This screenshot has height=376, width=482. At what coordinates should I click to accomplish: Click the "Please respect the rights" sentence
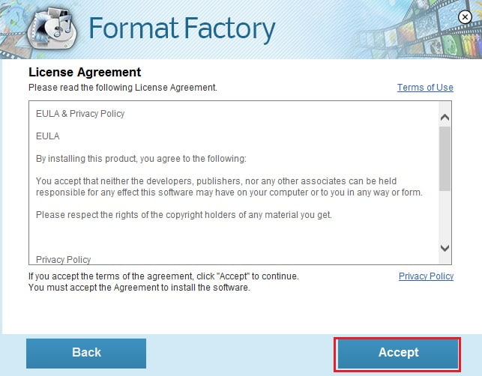tap(184, 215)
